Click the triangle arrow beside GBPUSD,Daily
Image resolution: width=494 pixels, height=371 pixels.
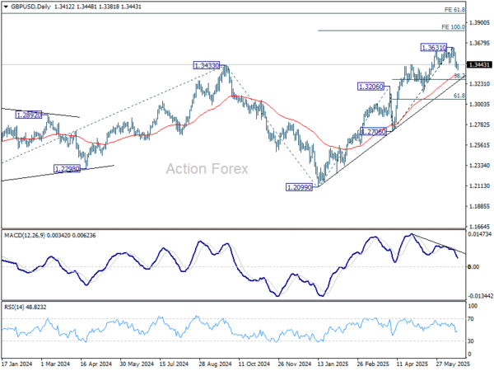coord(6,7)
